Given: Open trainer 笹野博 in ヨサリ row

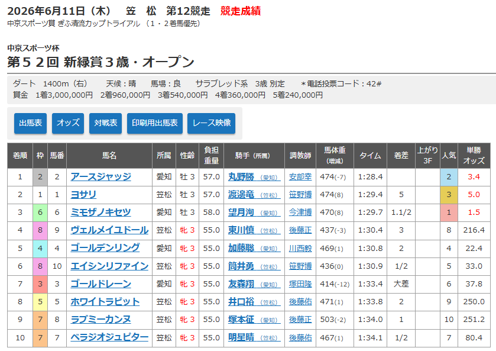Looking at the screenshot, I should 300,195.
